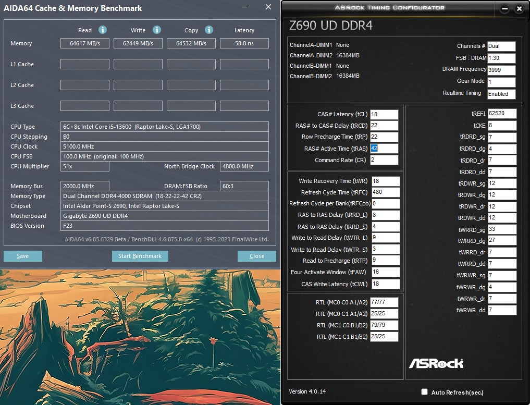The image size is (530, 405).
Task: Click the Four Activate Window (tFAW) field
Action: (386, 272)
